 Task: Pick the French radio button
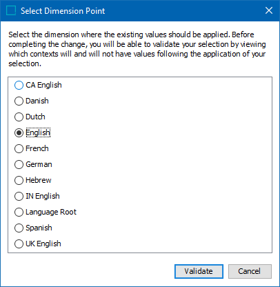pyautogui.click(x=19, y=148)
